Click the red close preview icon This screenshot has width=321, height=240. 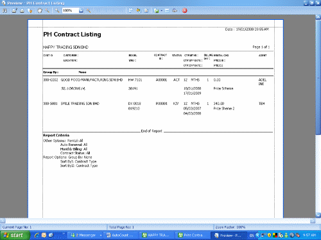click(x=184, y=10)
